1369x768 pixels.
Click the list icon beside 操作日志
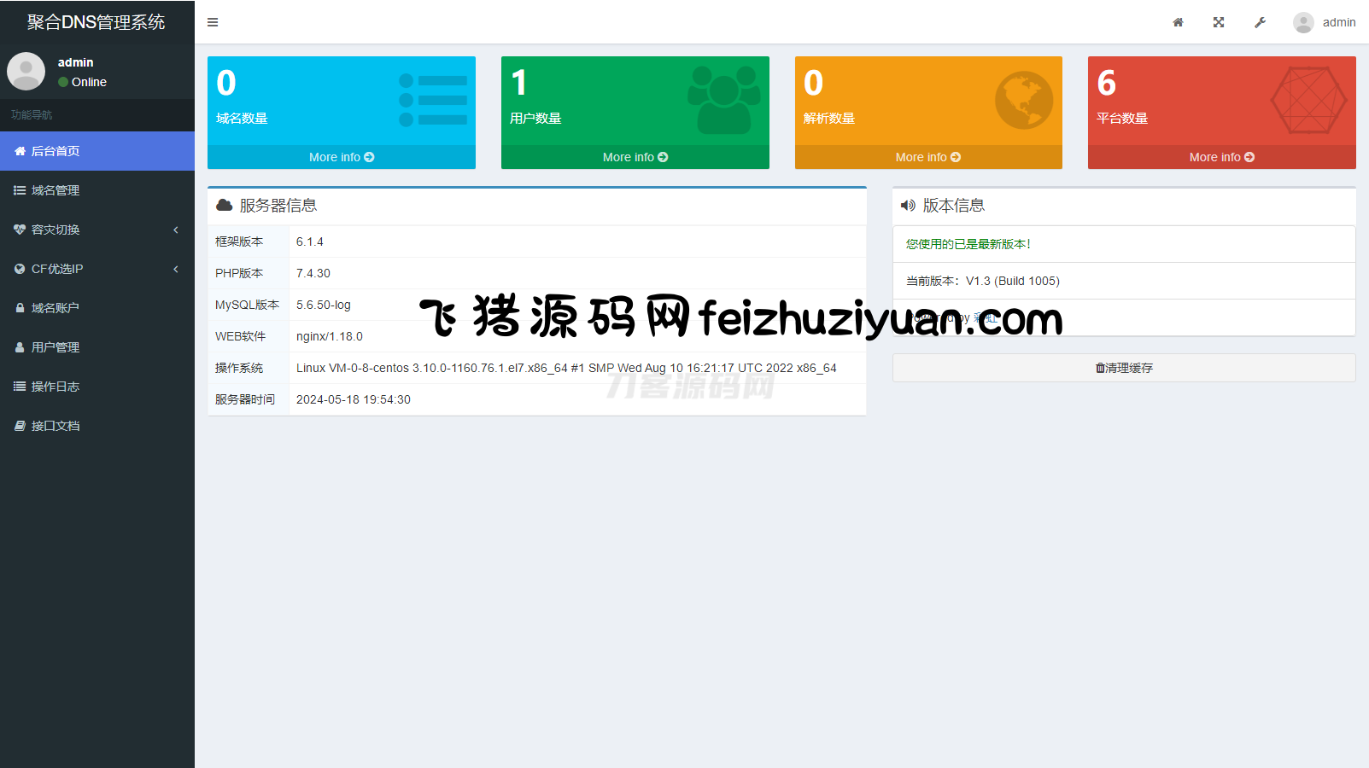pyautogui.click(x=20, y=387)
